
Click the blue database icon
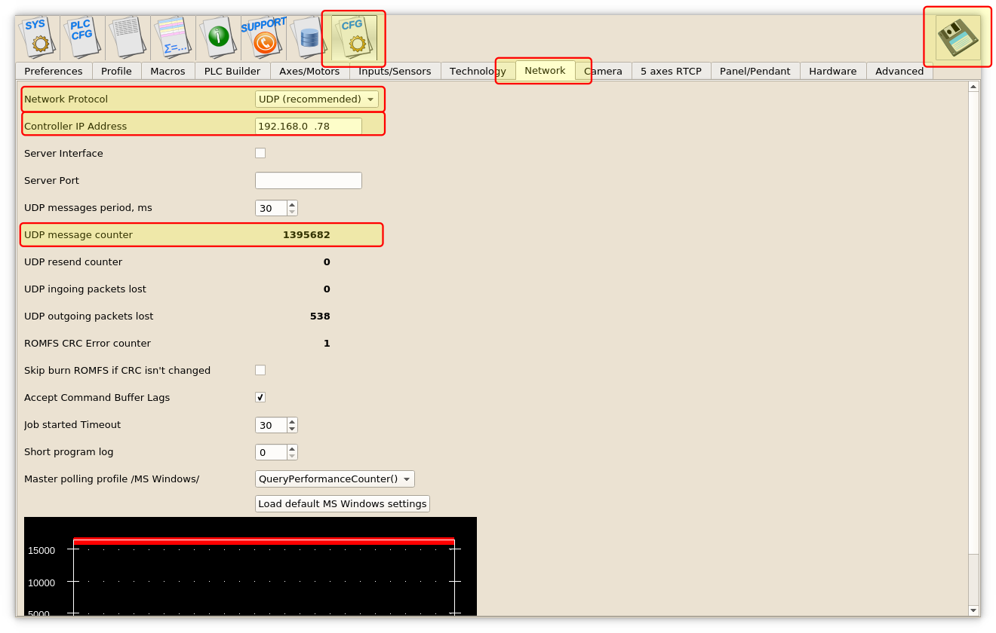pyautogui.click(x=309, y=37)
